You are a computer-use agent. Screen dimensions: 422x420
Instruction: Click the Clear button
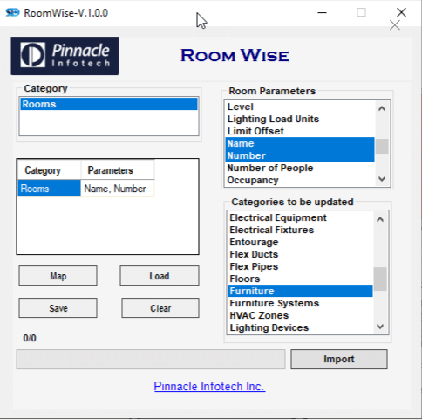pyautogui.click(x=160, y=308)
